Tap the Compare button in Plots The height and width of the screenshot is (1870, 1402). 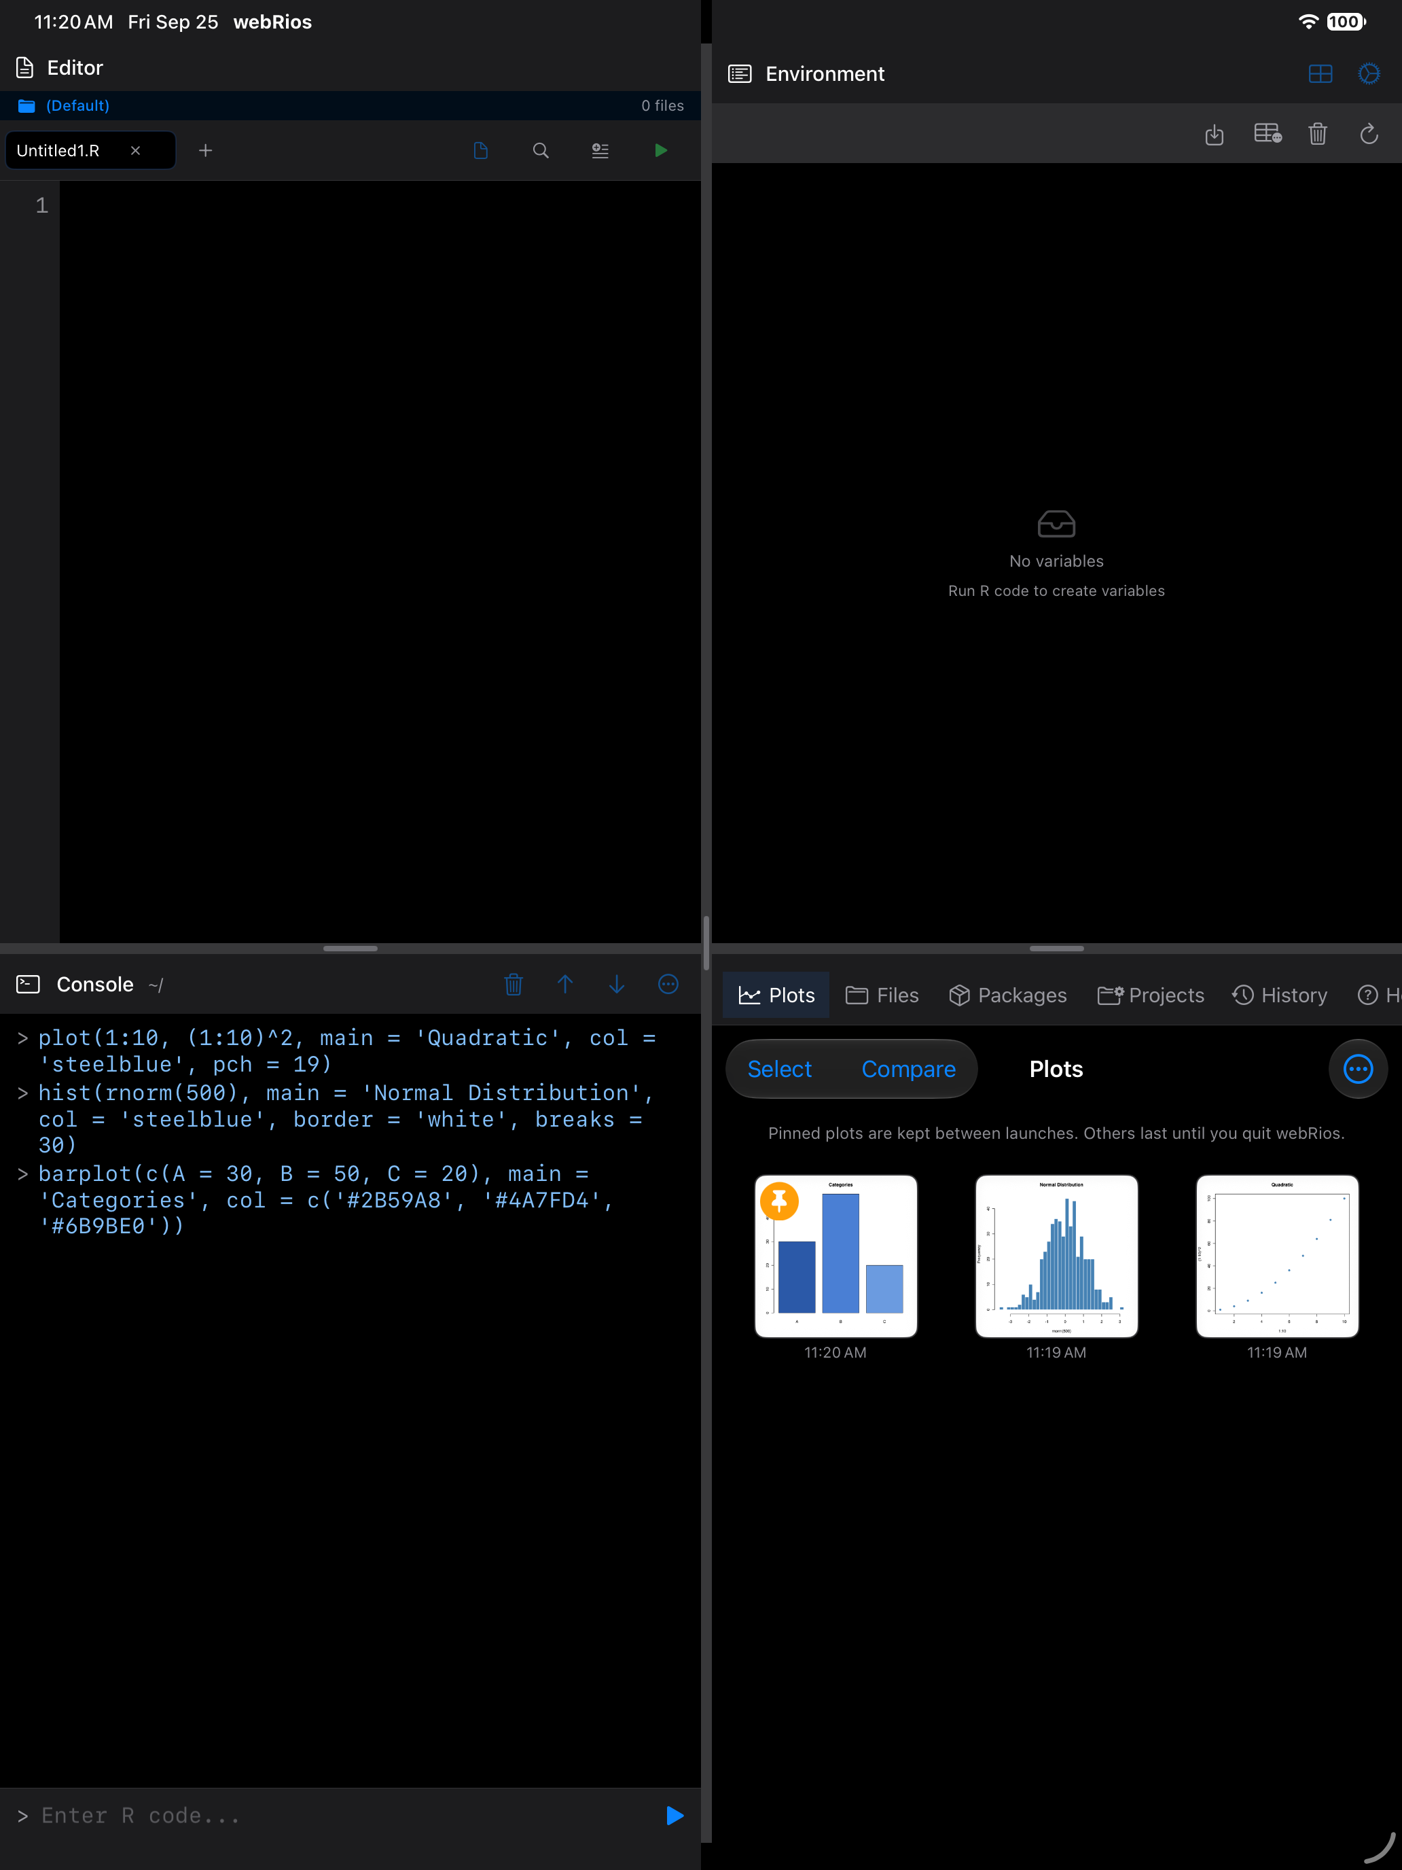coord(908,1069)
